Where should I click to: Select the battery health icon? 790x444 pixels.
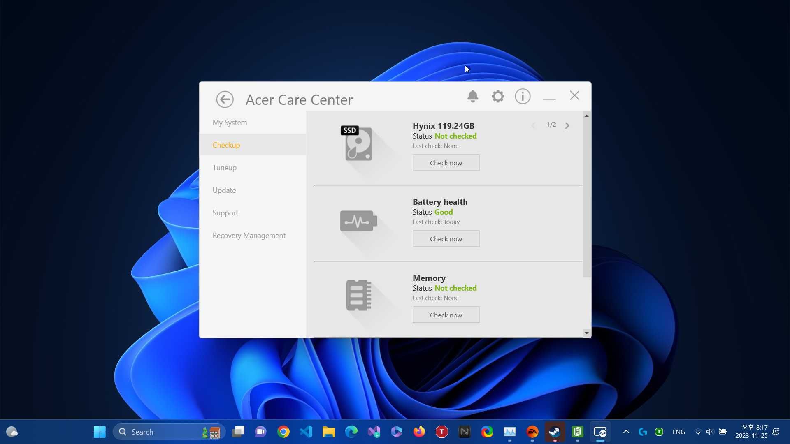[x=358, y=221]
